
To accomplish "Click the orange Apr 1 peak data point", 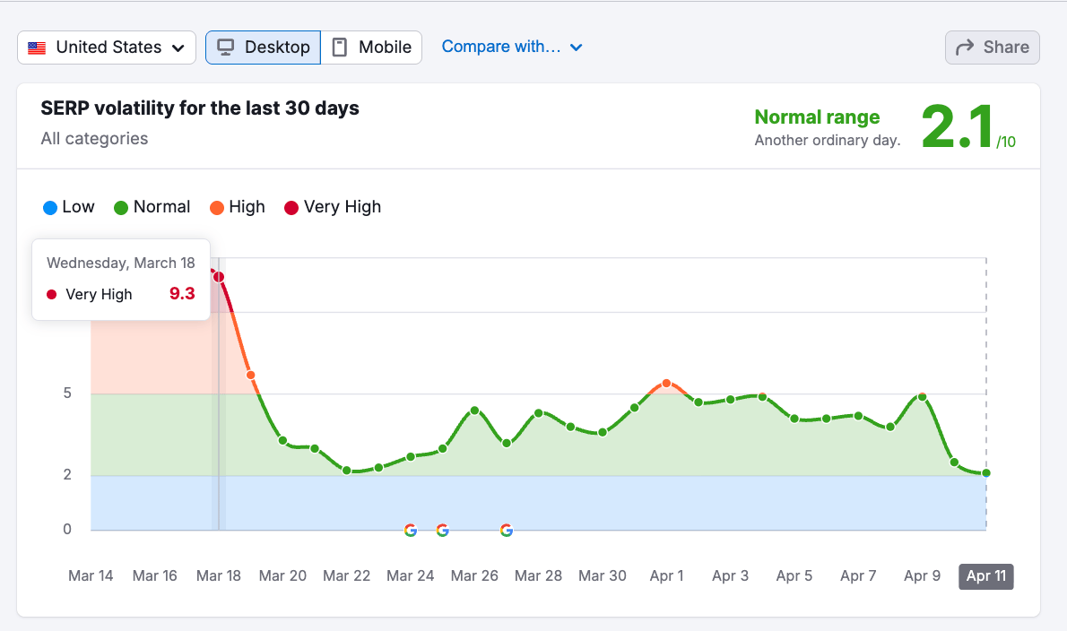I will click(666, 384).
